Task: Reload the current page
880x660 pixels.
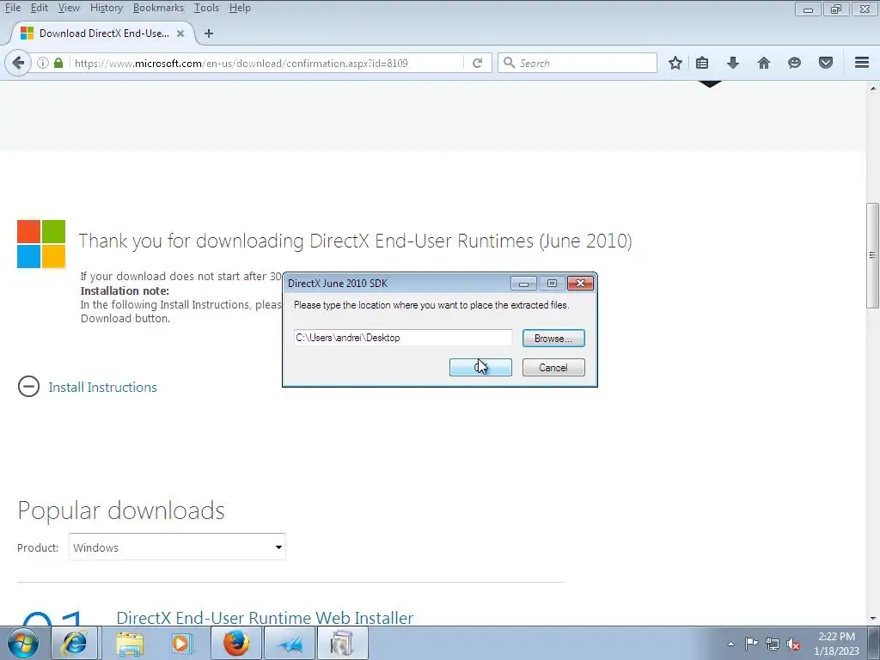Action: (x=477, y=63)
